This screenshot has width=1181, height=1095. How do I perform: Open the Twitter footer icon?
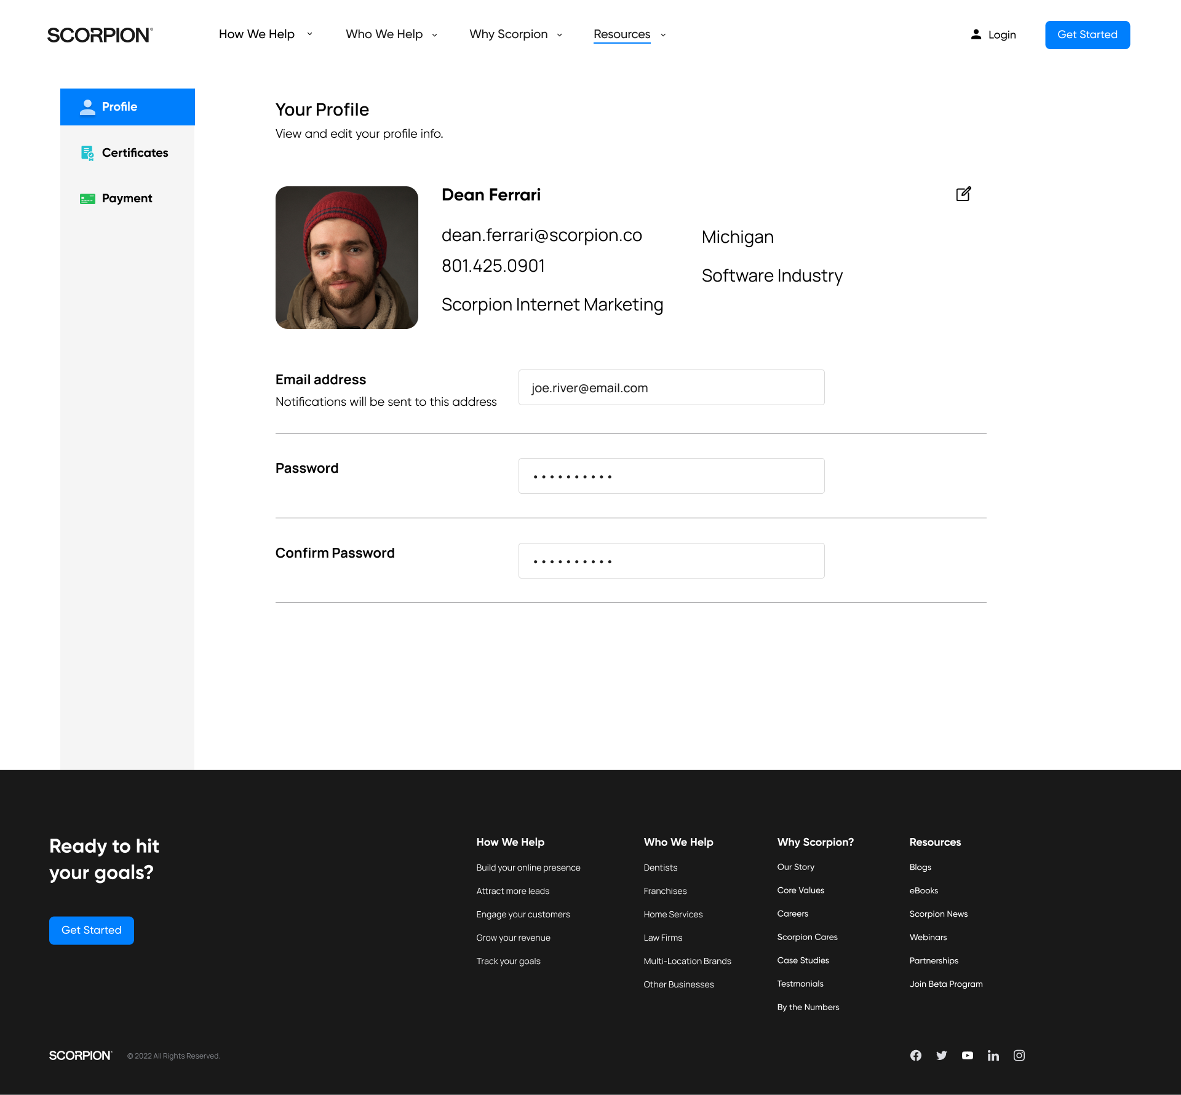pyautogui.click(x=942, y=1055)
